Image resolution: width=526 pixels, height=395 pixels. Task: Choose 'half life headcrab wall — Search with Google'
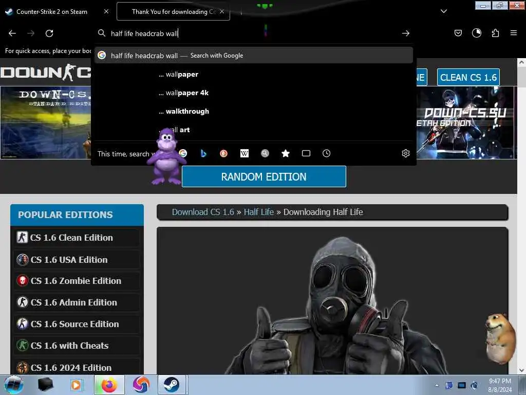254,56
